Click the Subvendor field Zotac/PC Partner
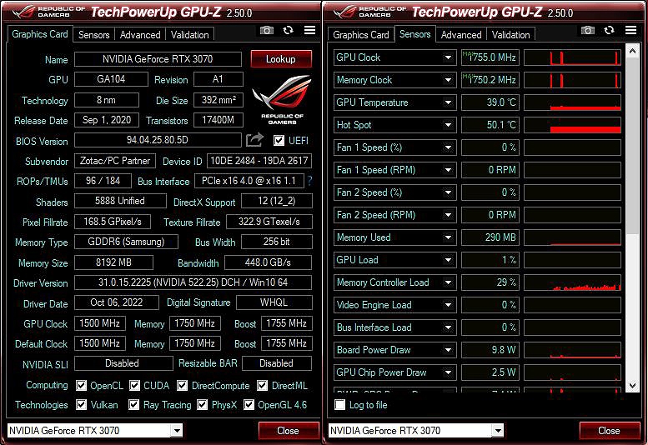Image resolution: width=648 pixels, height=445 pixels. pyautogui.click(x=115, y=161)
